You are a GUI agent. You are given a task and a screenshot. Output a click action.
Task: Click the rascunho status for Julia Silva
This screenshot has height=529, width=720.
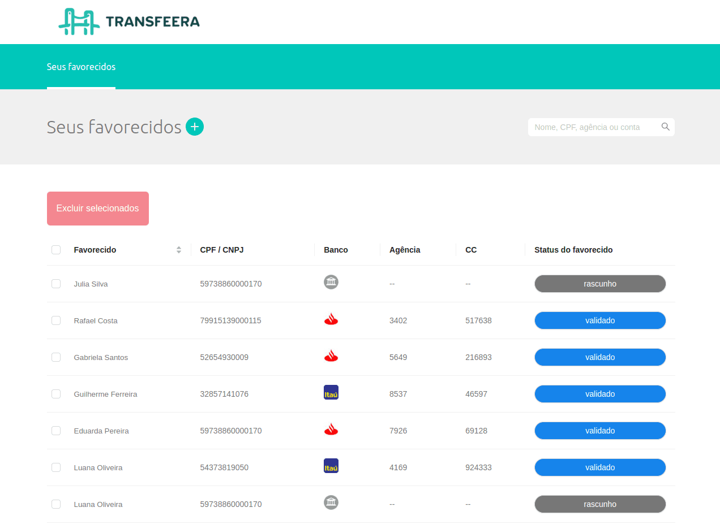point(600,284)
